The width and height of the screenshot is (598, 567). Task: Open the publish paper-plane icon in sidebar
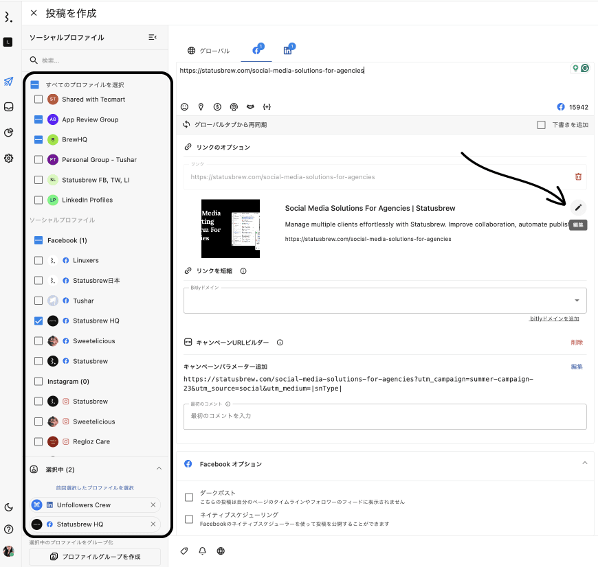point(8,82)
